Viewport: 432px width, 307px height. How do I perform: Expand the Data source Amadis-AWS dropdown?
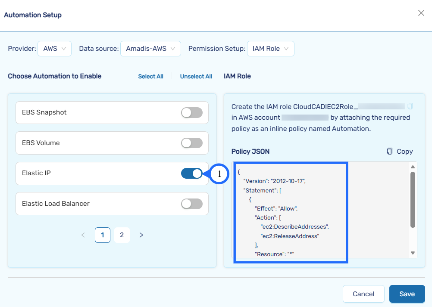tap(150, 49)
